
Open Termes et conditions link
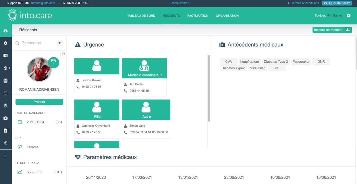point(305,3)
